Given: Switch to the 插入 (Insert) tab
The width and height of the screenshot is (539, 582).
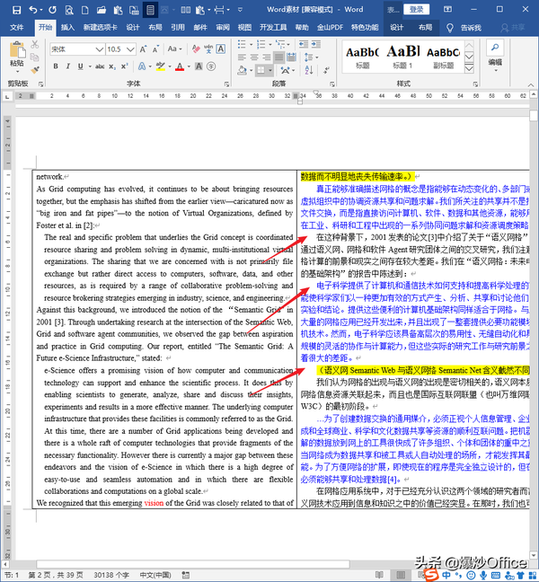Looking at the screenshot, I should click(67, 28).
